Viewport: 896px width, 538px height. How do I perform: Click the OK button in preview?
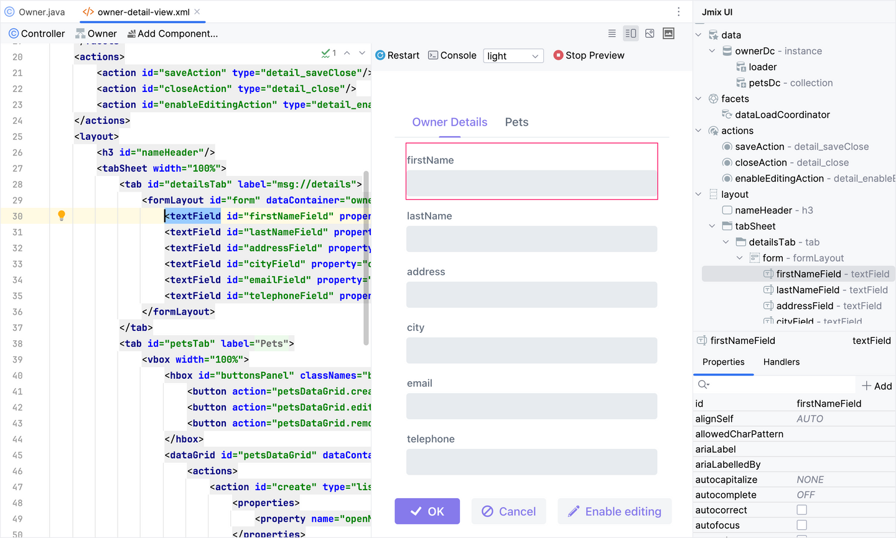coord(427,511)
